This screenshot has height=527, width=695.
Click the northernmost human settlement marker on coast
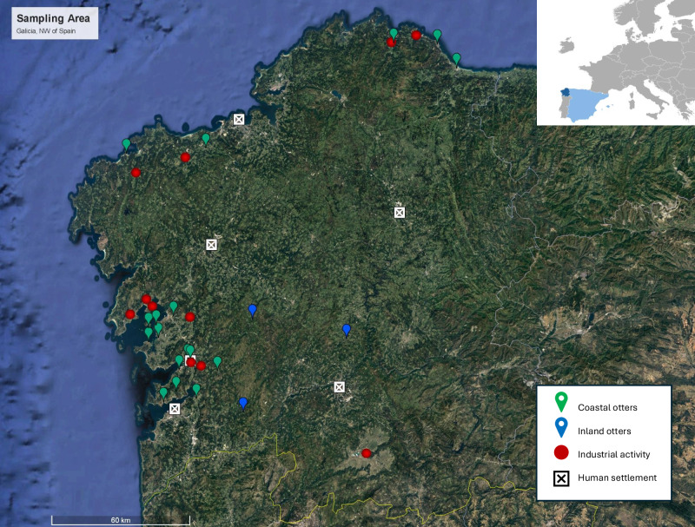pos(239,119)
